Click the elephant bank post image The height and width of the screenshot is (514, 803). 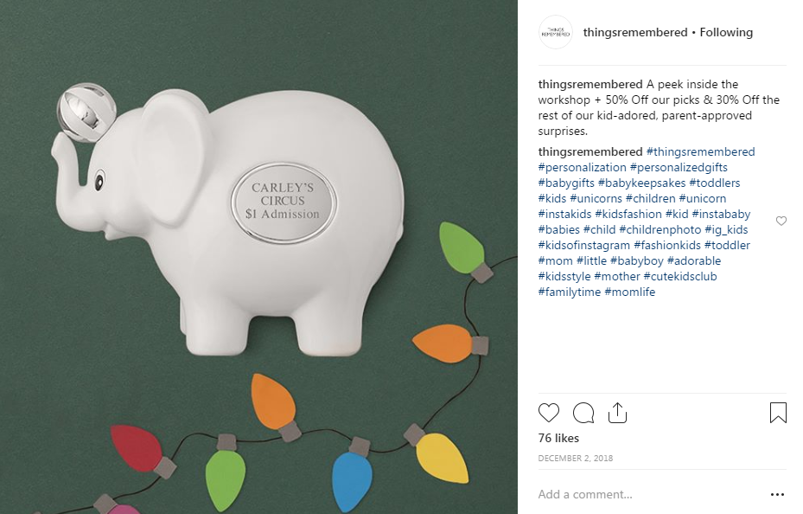(x=258, y=257)
